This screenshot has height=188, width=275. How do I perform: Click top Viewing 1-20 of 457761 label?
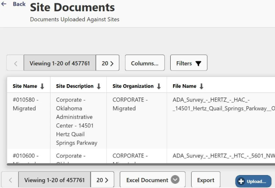60,63
